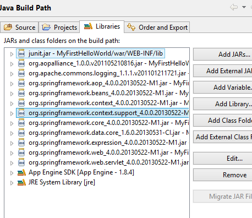Click the App Engine SDK library icon
252x218 pixels.
pos(21,172)
